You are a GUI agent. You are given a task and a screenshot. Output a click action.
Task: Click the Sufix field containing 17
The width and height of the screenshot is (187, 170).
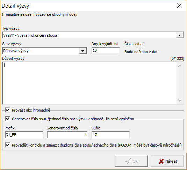[110, 135]
